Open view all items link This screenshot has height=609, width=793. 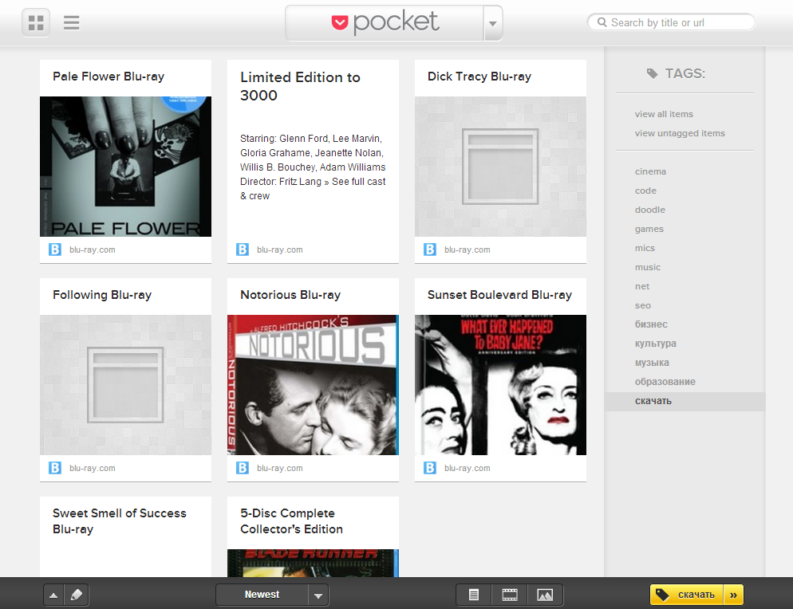pyautogui.click(x=664, y=114)
